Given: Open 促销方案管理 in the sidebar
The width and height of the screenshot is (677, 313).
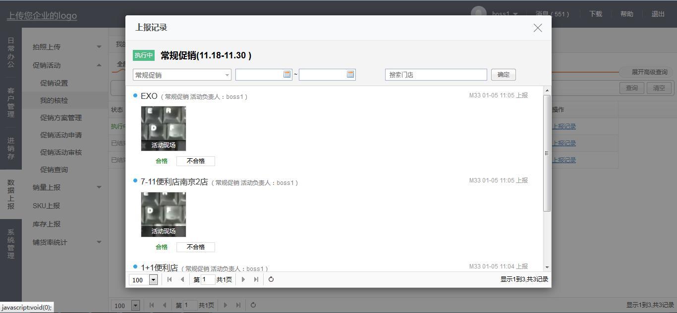Looking at the screenshot, I should (x=61, y=118).
